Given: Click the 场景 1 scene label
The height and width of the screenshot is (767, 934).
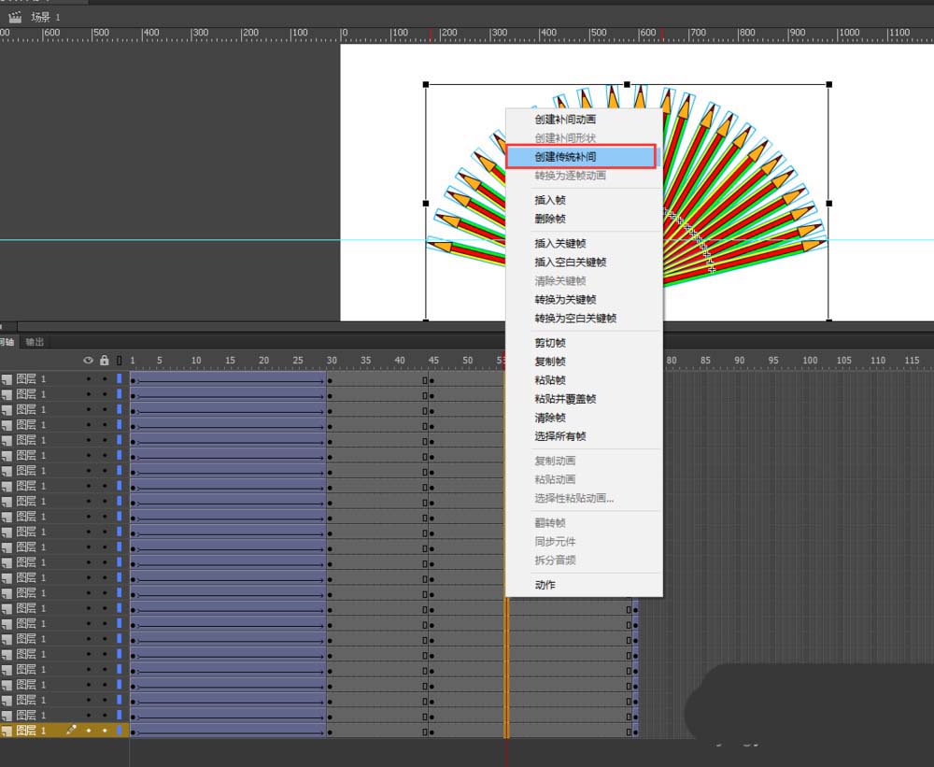Looking at the screenshot, I should (45, 17).
